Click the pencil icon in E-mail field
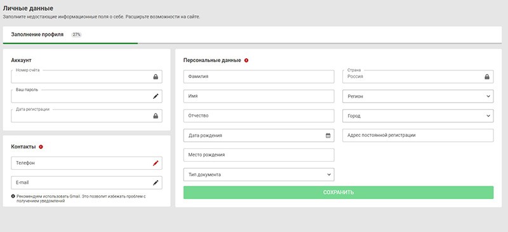Screen dimensions: 508x232 156,183
